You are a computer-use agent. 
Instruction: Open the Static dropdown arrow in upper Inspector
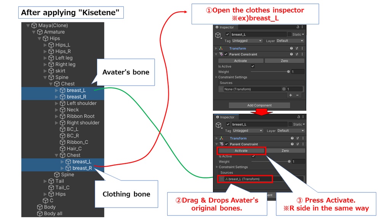[x=303, y=35]
